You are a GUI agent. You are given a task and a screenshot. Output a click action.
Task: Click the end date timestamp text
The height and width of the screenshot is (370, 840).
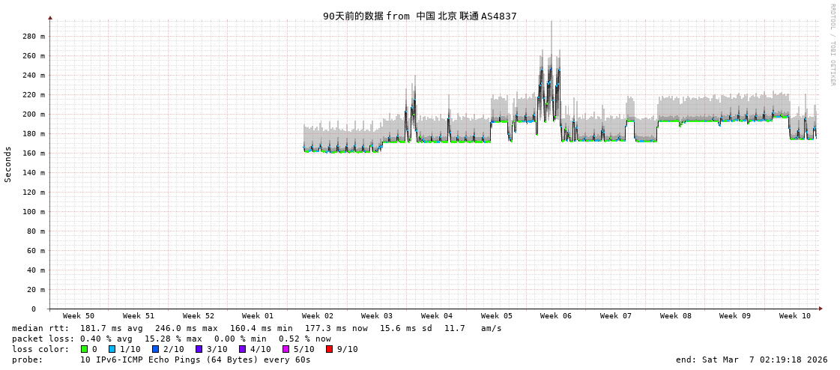(x=752, y=360)
